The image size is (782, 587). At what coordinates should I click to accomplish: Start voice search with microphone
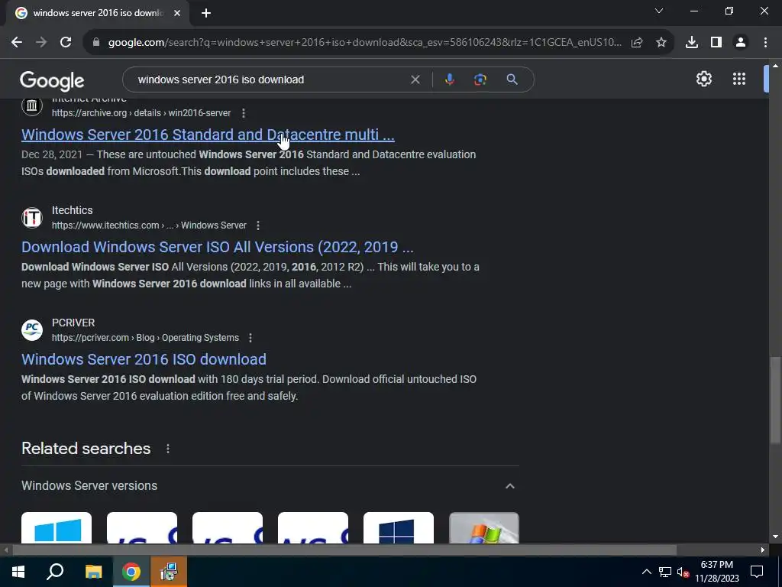[449, 79]
